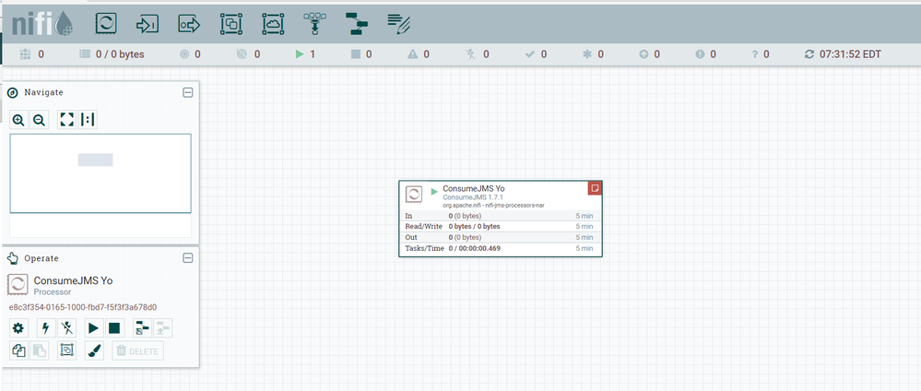Click the Copy icon in Operate panel
The width and height of the screenshot is (921, 391).
tap(18, 351)
